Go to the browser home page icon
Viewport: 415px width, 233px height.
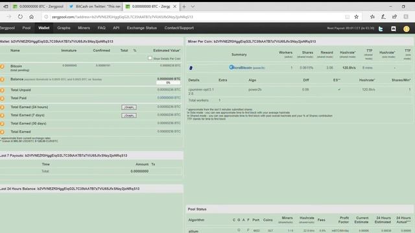(x=32, y=17)
